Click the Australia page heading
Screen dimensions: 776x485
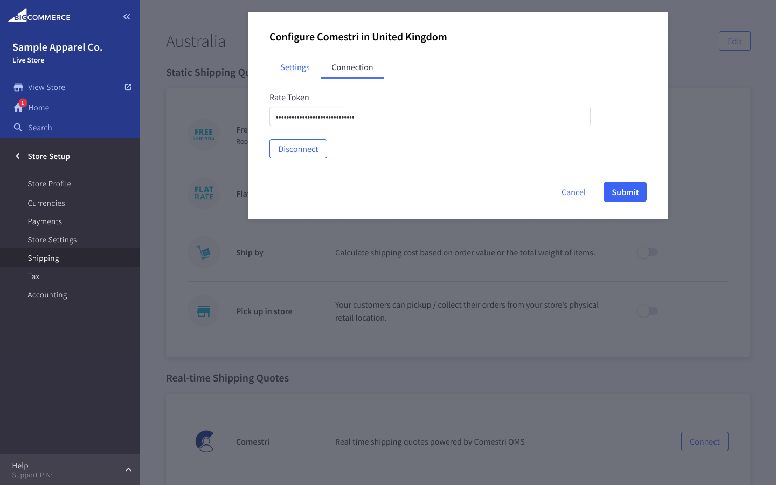pos(196,41)
